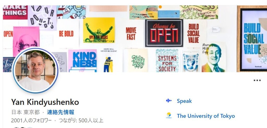This screenshot has height=128, width=267.
Task: Click the Always be OPEN poster in banner
Action: pyautogui.click(x=164, y=33)
